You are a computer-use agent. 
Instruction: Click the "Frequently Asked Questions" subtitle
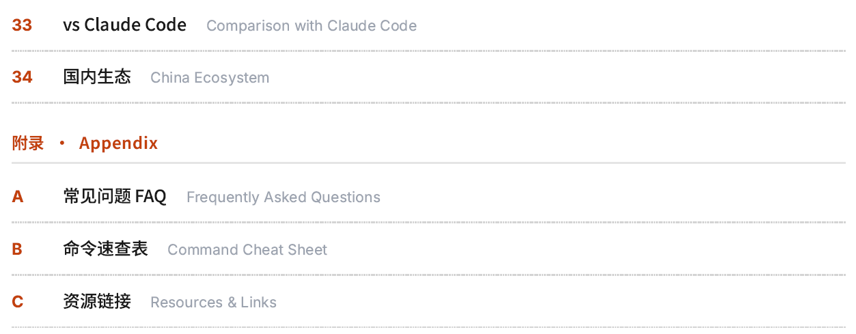(x=283, y=197)
